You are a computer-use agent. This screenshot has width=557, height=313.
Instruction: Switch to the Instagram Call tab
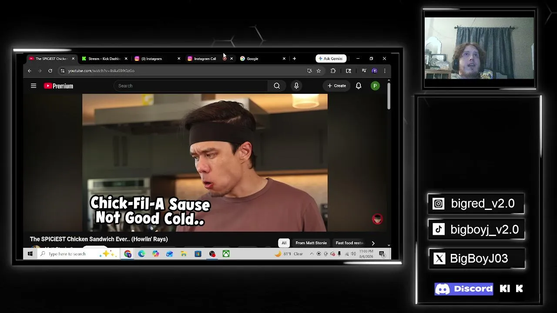(x=205, y=59)
